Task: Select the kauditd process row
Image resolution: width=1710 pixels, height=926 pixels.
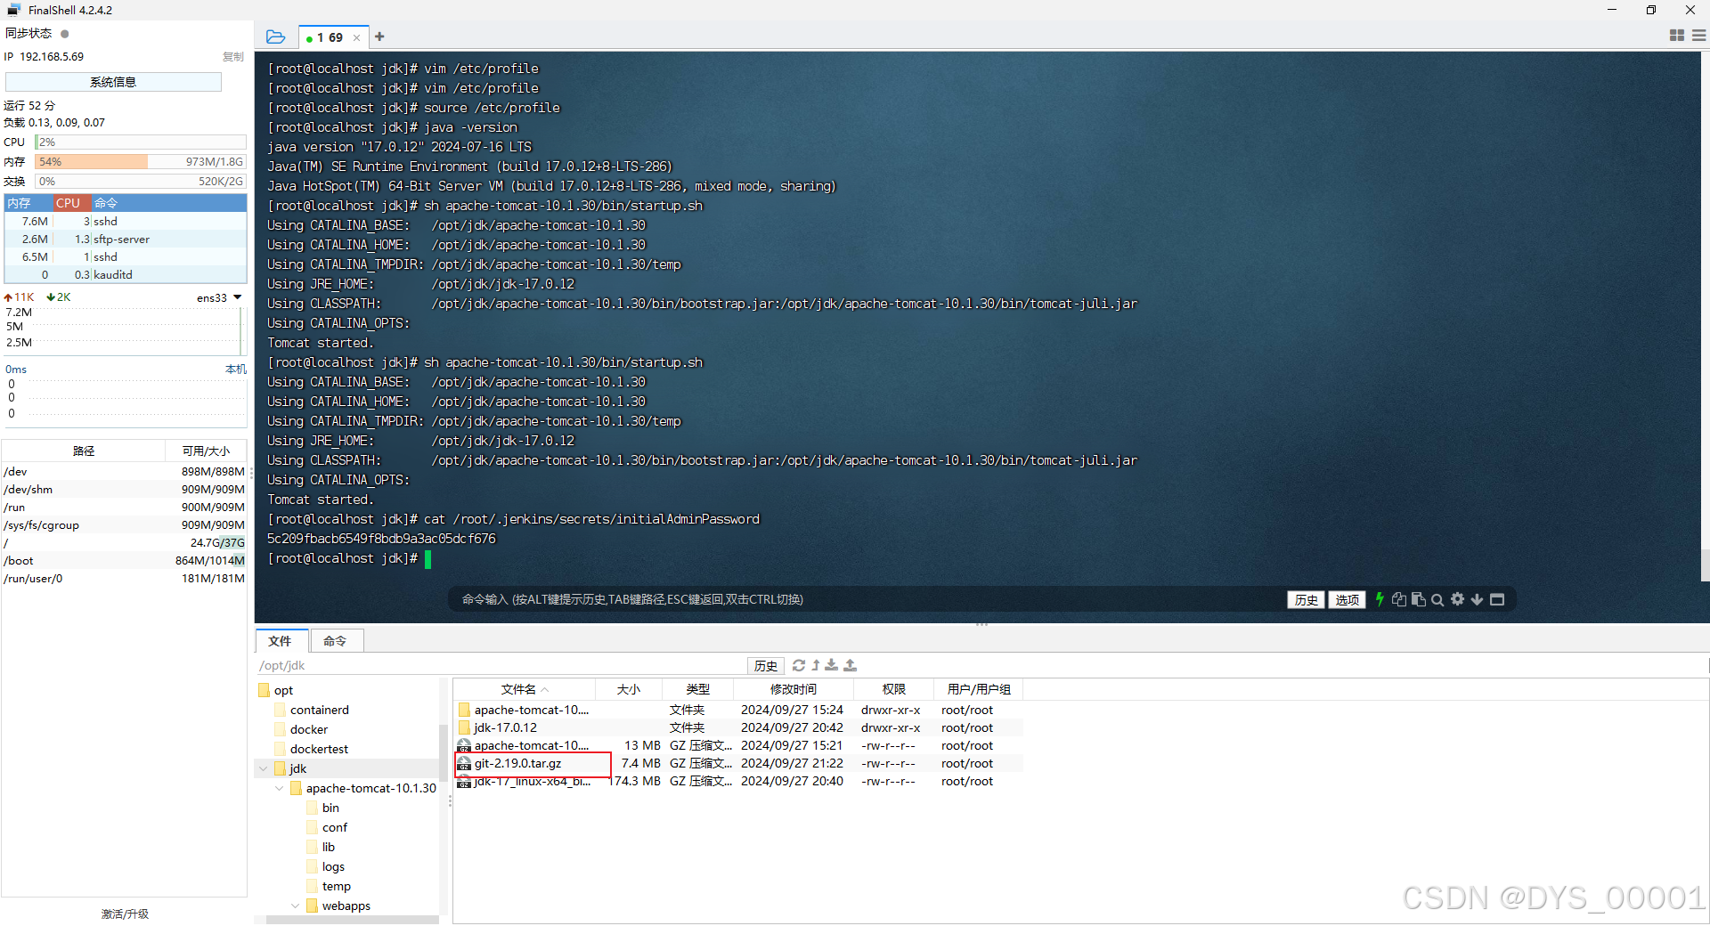Action: coord(125,274)
